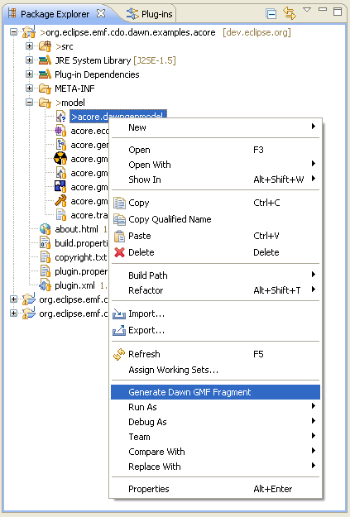Open the Show In submenu
The image size is (350, 517).
click(215, 180)
